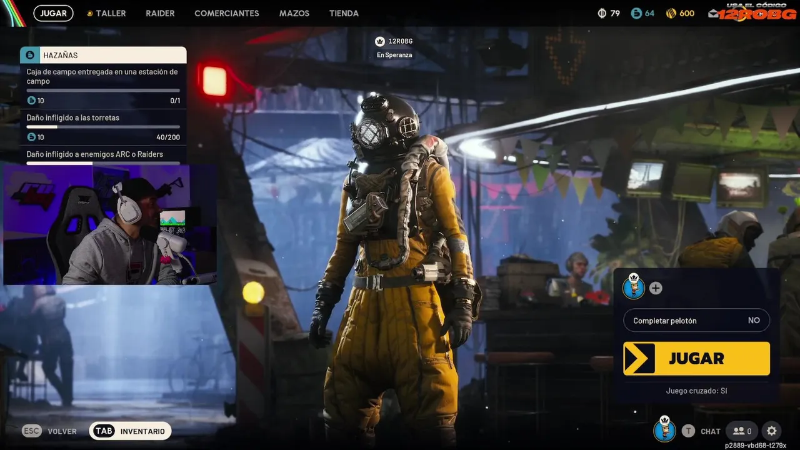Click the notification dot beside TALLER
800x450 pixels.
tap(90, 13)
